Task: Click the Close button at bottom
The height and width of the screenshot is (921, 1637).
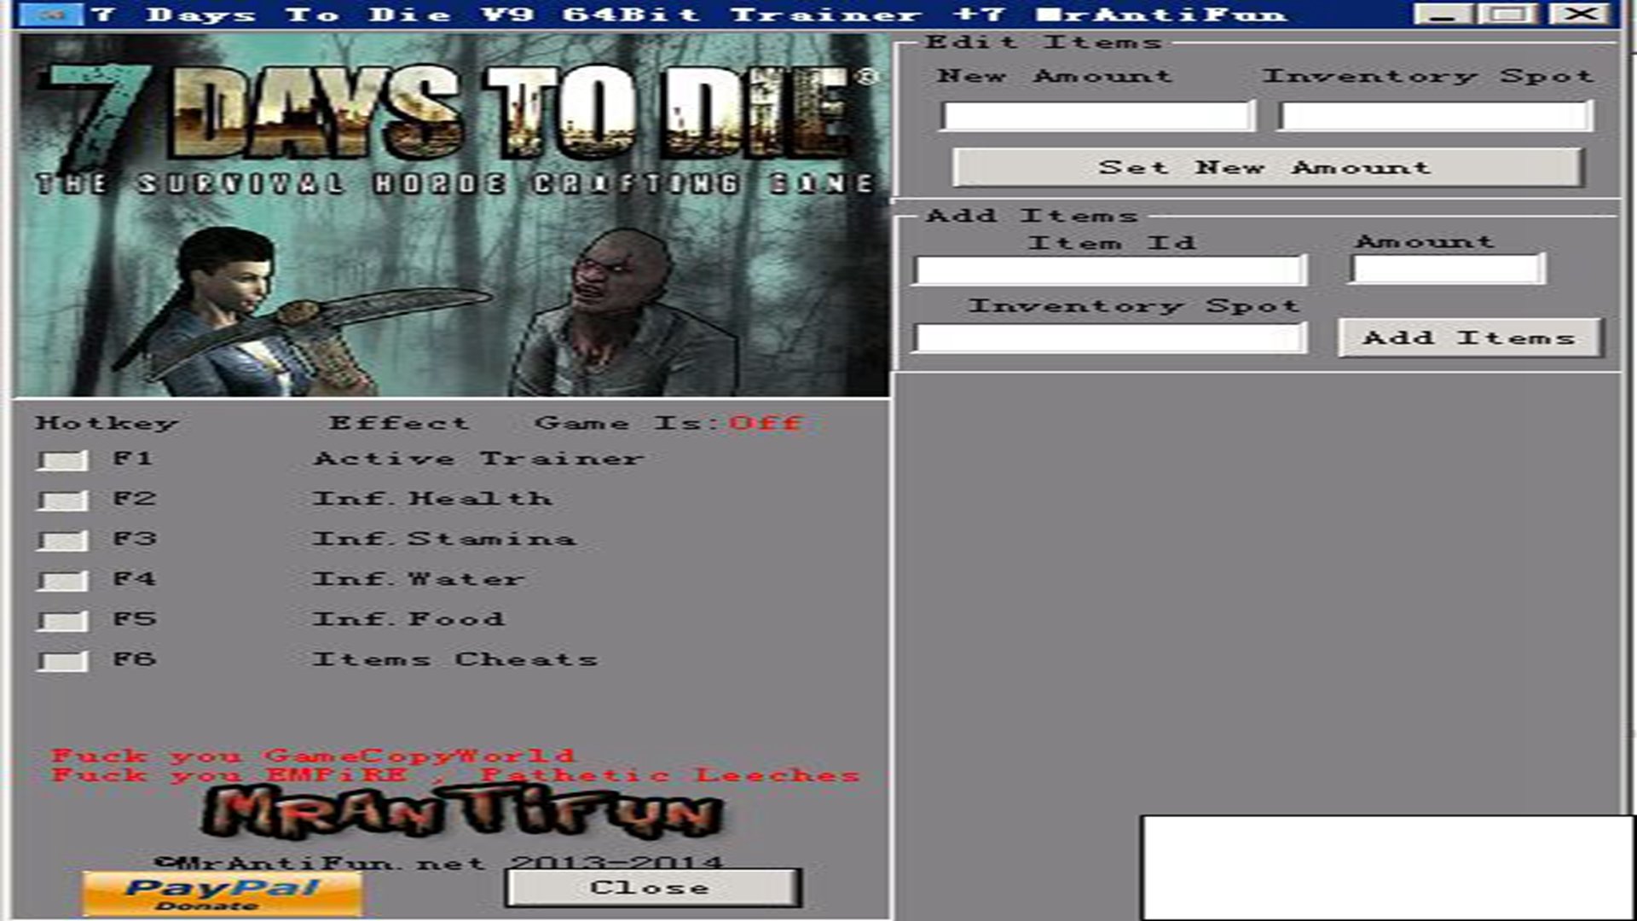Action: pos(652,888)
